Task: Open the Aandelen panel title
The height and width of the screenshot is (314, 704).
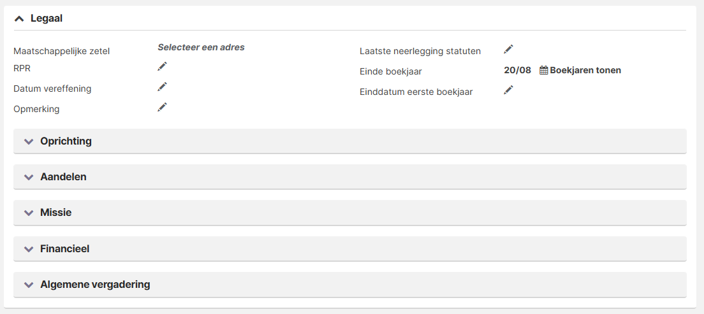Action: pyautogui.click(x=63, y=176)
